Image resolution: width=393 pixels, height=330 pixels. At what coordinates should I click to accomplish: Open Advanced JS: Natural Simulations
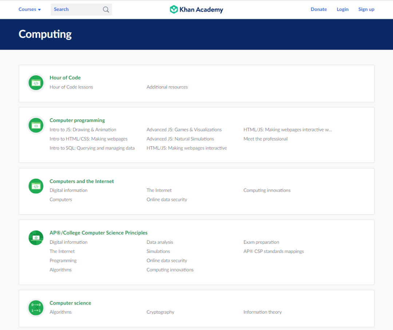[x=180, y=139]
